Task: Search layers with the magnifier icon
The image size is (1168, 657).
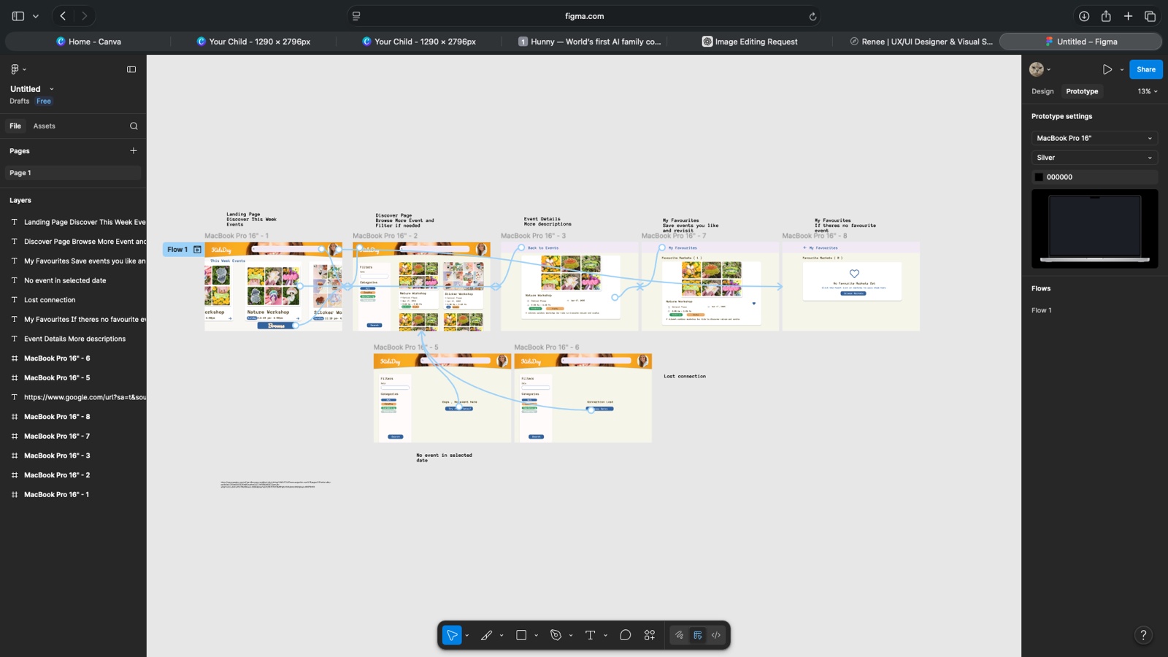Action: pos(134,126)
